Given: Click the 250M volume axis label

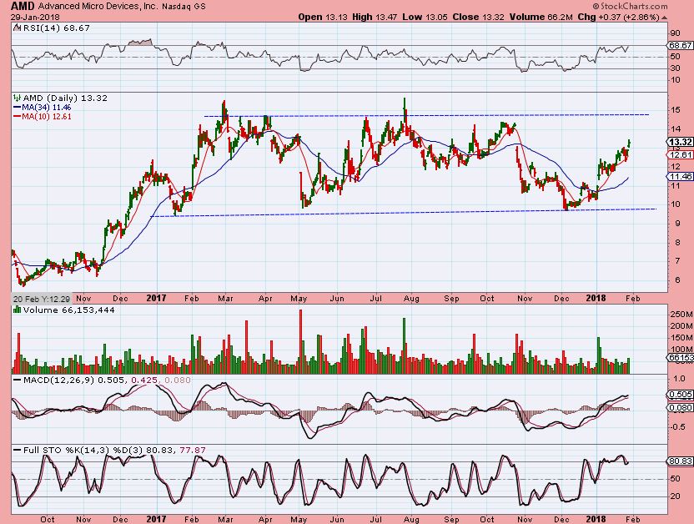Looking at the screenshot, I should coord(682,315).
